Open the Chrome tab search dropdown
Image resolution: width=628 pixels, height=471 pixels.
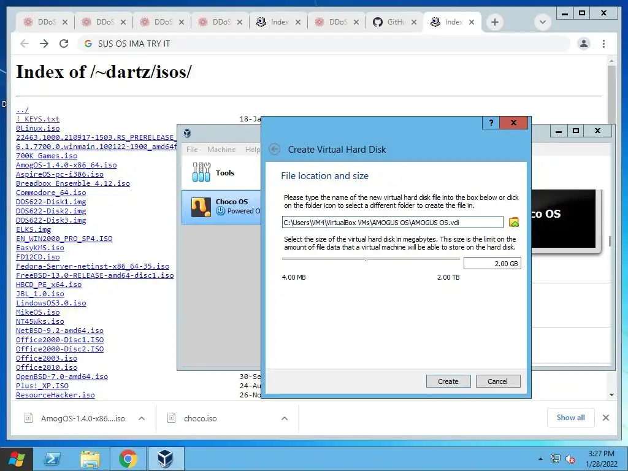(543, 22)
